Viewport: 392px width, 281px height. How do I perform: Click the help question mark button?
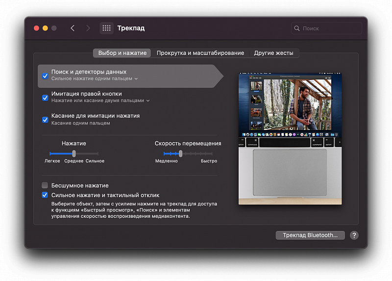(x=354, y=235)
